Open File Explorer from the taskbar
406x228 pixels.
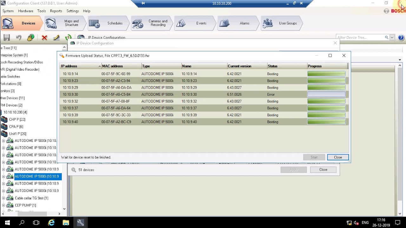66,223
